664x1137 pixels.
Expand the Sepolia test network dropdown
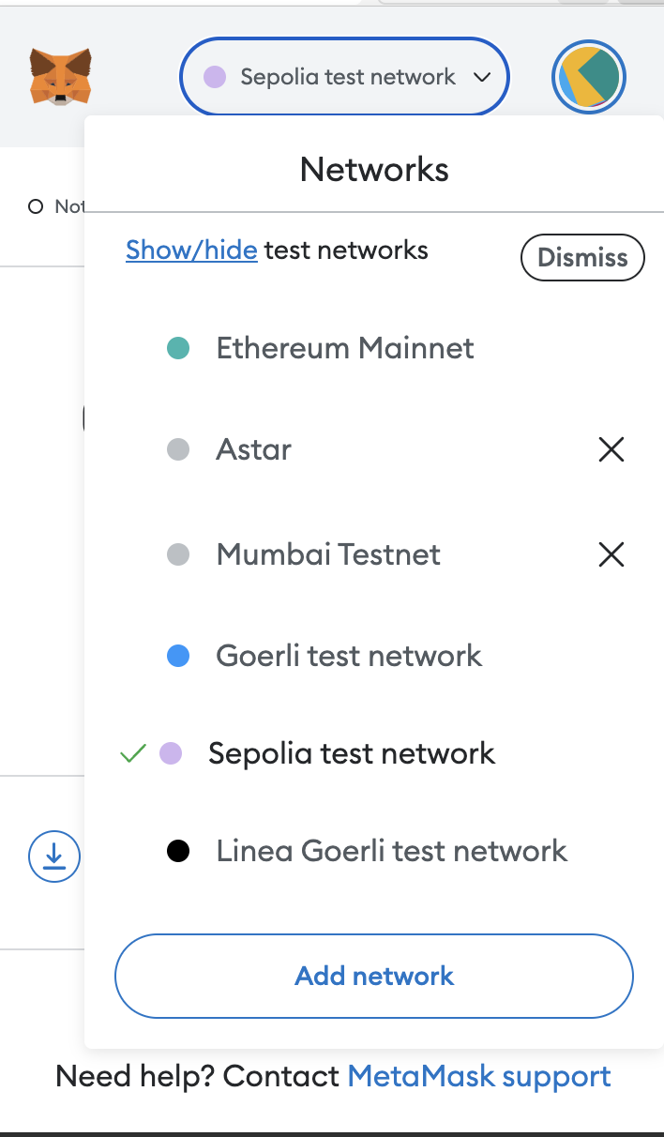tap(344, 77)
